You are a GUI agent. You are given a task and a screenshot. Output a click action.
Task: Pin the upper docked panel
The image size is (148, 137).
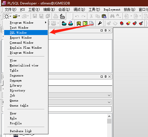106,30
